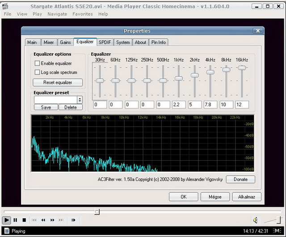Save the equalizer preset
The width and height of the screenshot is (286, 237).
[x=46, y=107]
